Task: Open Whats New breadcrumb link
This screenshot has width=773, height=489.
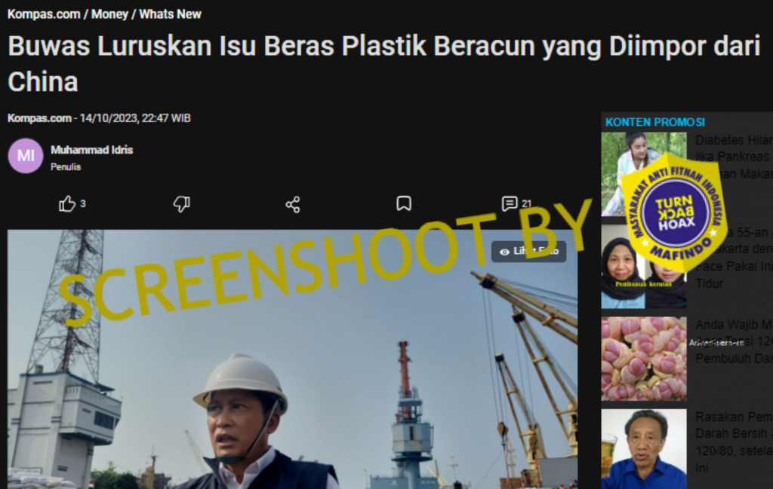Action: [x=170, y=14]
